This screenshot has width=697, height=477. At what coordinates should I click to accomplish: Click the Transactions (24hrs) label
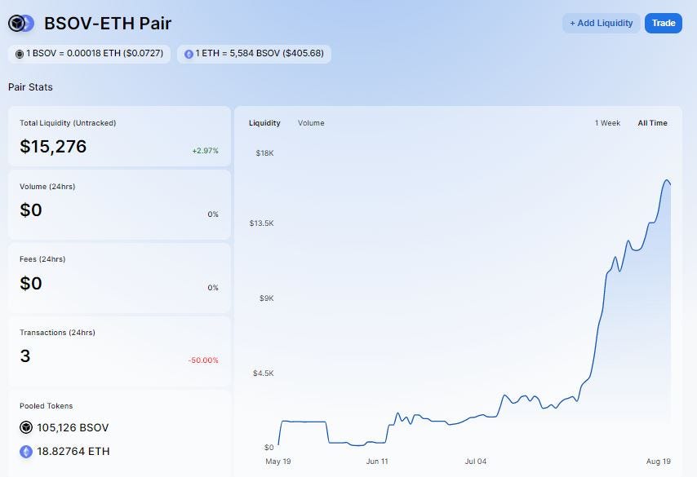point(57,332)
